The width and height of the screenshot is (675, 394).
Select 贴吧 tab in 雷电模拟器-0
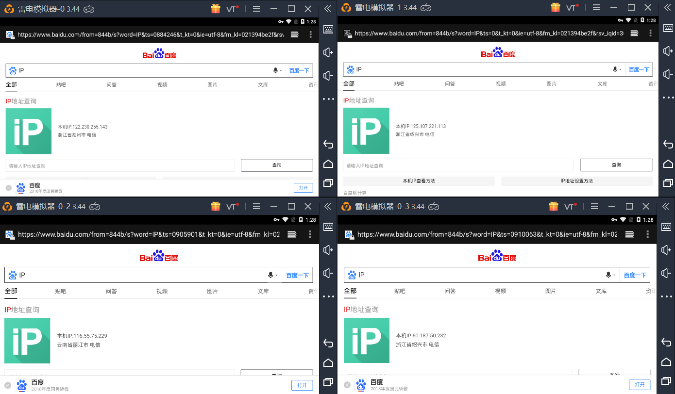pos(61,84)
